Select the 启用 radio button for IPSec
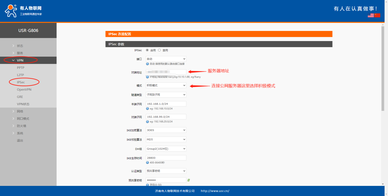The width and height of the screenshot is (388, 196). coord(147,50)
